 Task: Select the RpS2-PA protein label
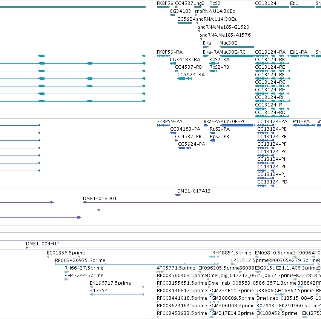pyautogui.click(x=220, y=129)
